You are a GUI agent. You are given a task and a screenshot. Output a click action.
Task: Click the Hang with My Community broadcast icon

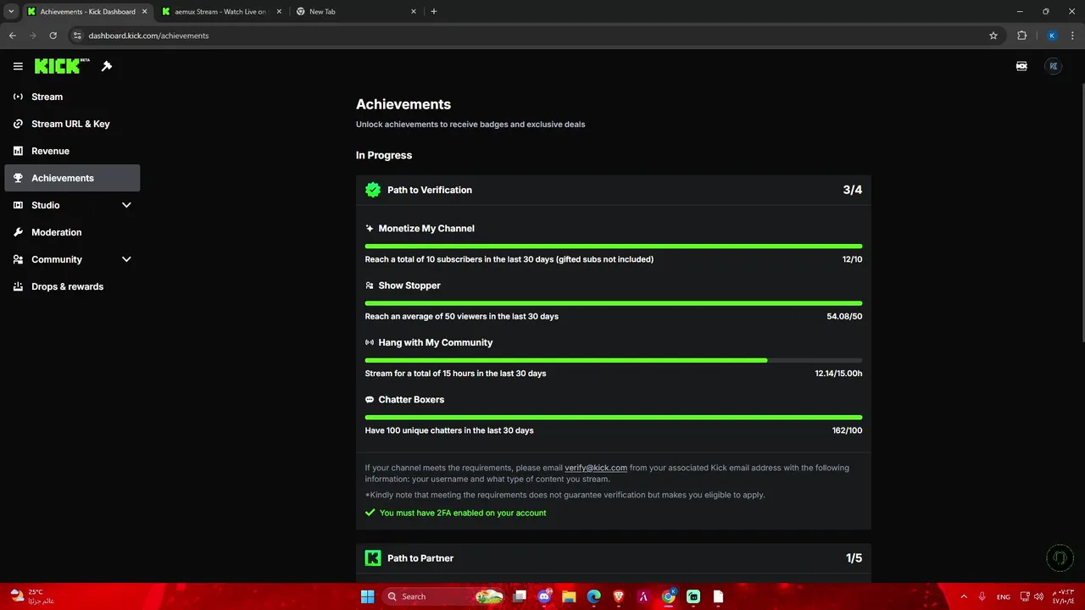pyautogui.click(x=370, y=342)
